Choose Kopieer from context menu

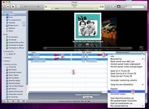tap(126, 89)
